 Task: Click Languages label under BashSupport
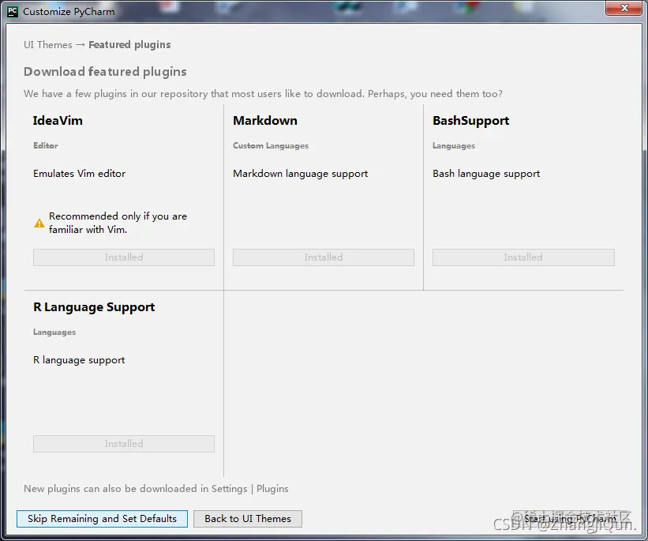[x=454, y=145]
